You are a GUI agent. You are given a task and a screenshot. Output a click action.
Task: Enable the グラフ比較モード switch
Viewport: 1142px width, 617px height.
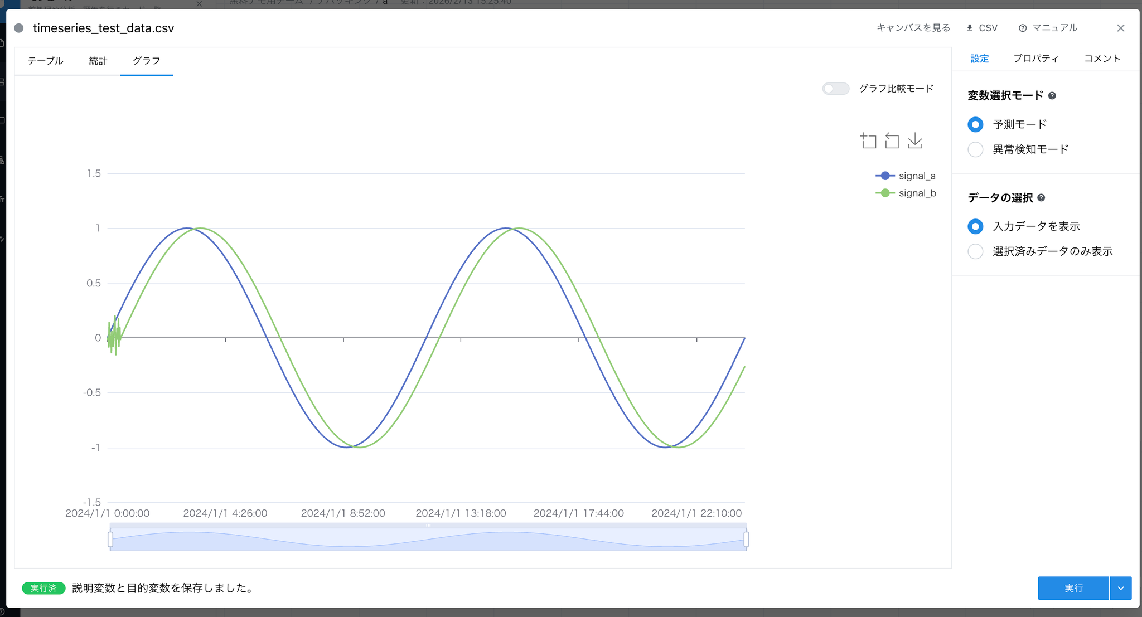835,89
